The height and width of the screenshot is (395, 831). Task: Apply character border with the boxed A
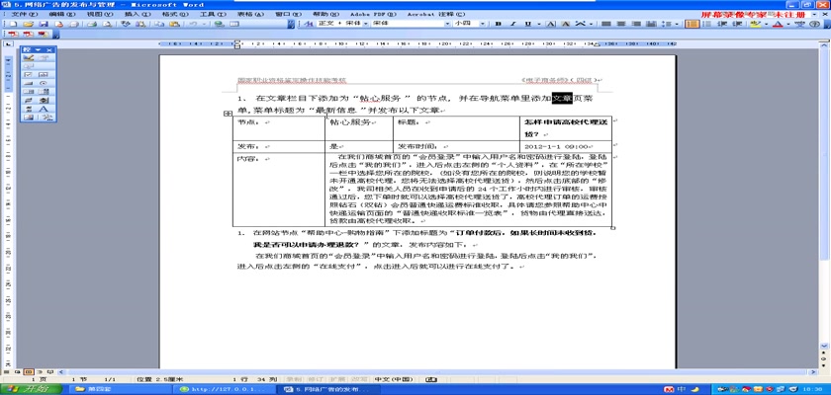pos(551,24)
